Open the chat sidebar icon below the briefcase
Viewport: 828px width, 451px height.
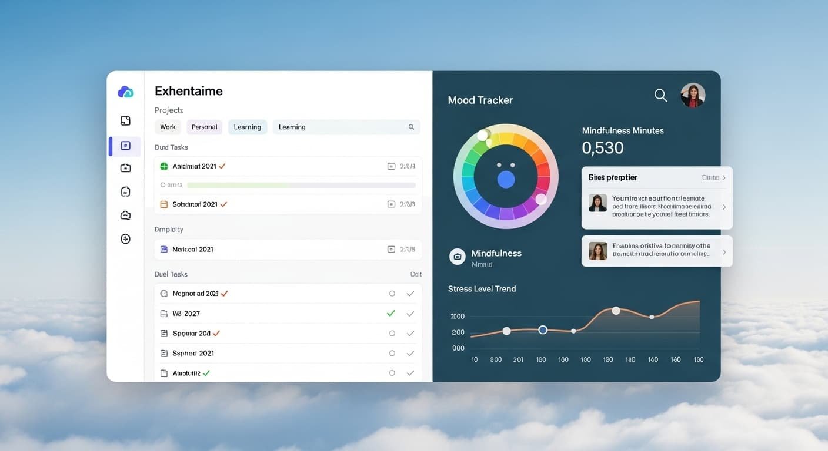coord(125,191)
